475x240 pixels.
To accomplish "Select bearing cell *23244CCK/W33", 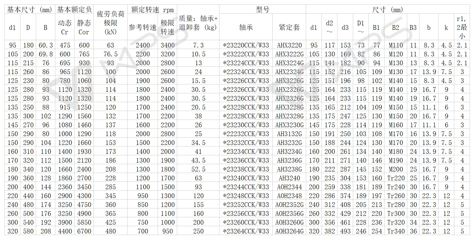I will (246, 187).
